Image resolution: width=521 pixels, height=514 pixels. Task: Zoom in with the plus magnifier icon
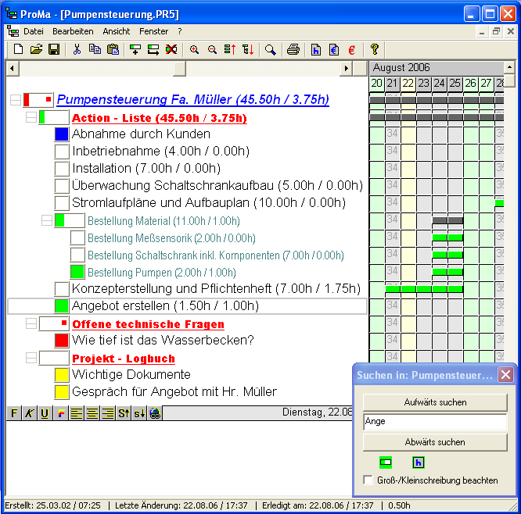(194, 49)
